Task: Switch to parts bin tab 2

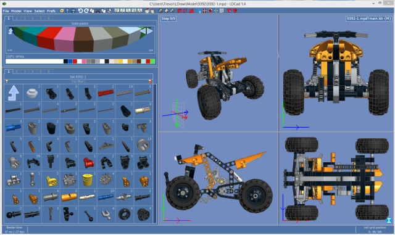Action: coord(17,72)
